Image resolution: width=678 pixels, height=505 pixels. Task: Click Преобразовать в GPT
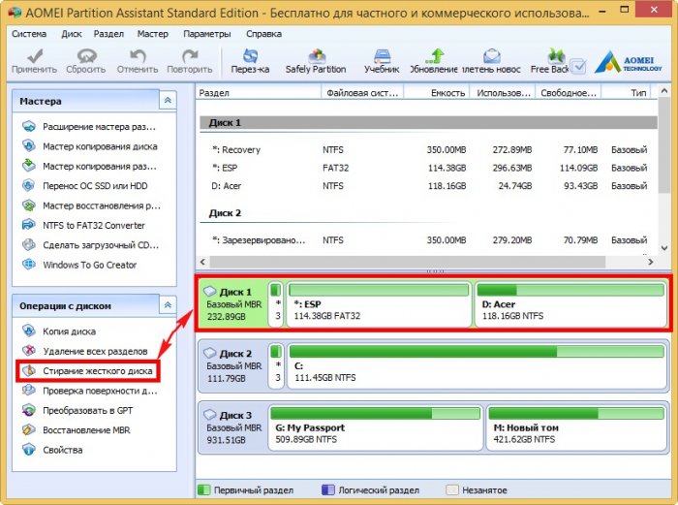(x=88, y=410)
